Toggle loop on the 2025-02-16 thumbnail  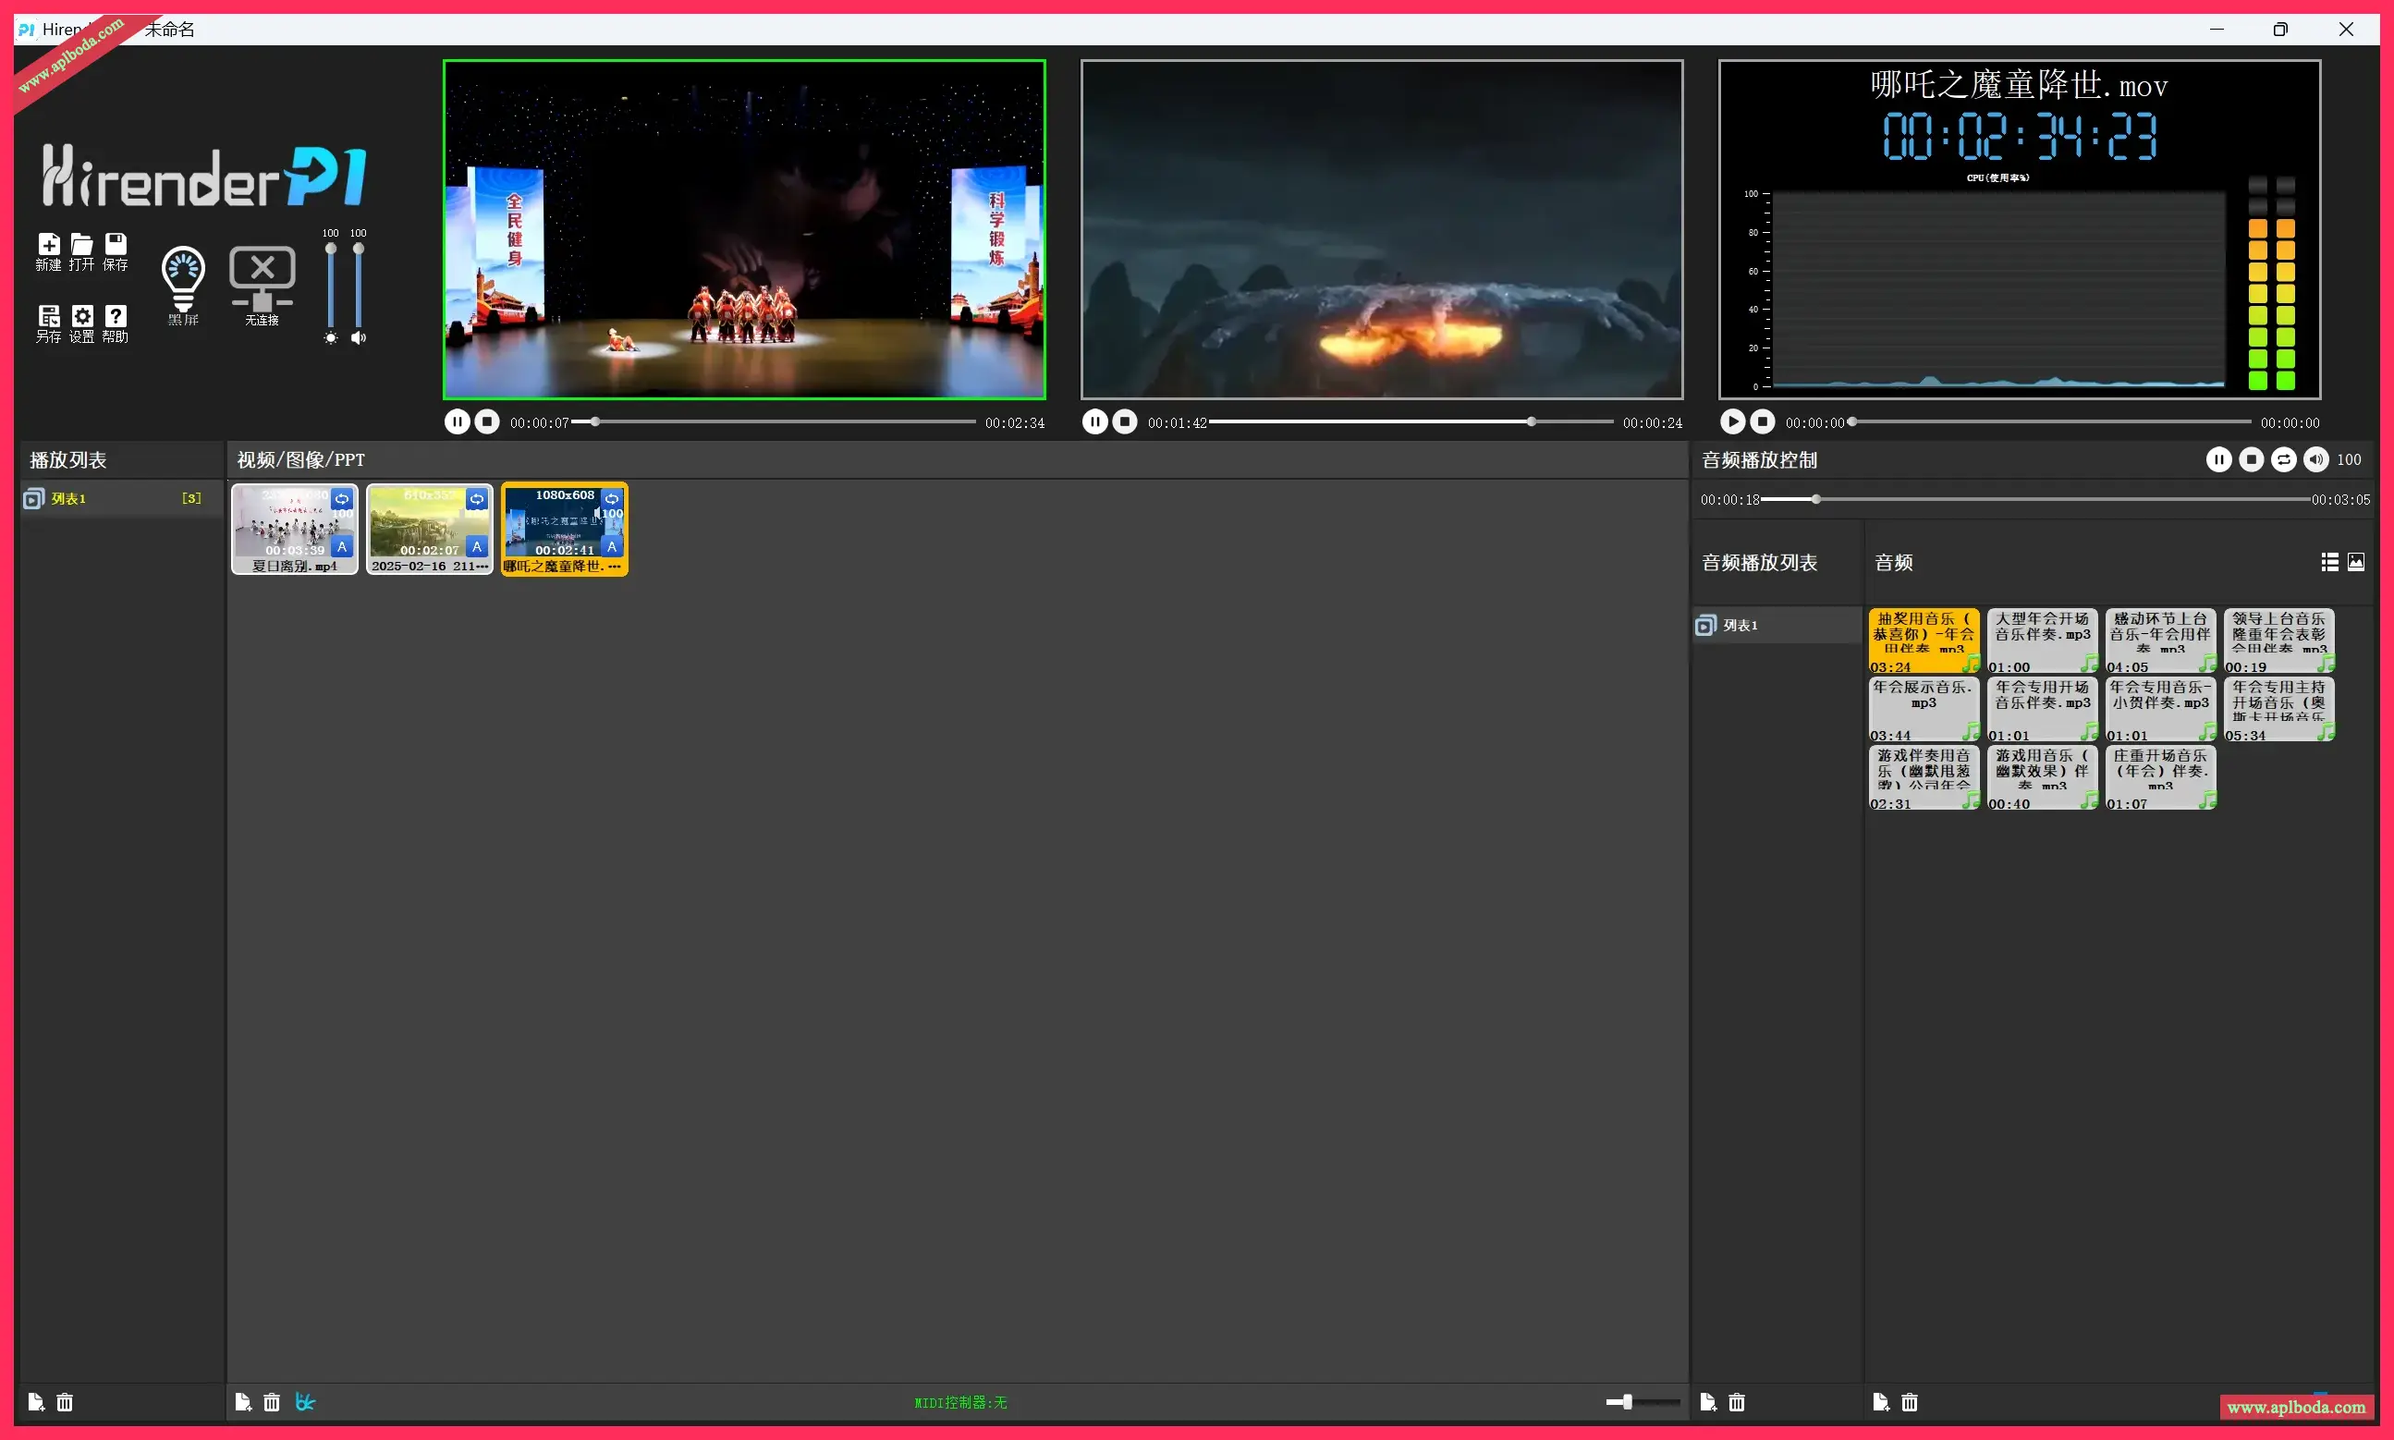point(478,499)
